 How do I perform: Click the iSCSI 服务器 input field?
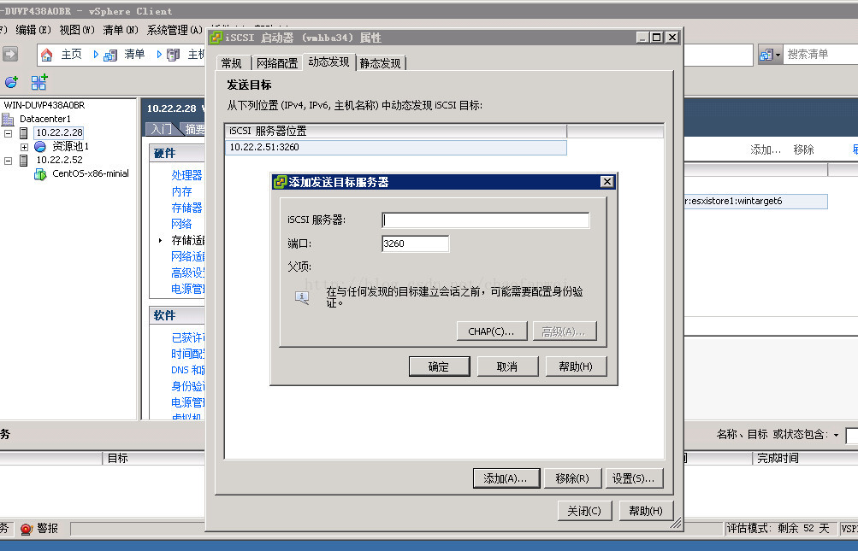tap(485, 220)
